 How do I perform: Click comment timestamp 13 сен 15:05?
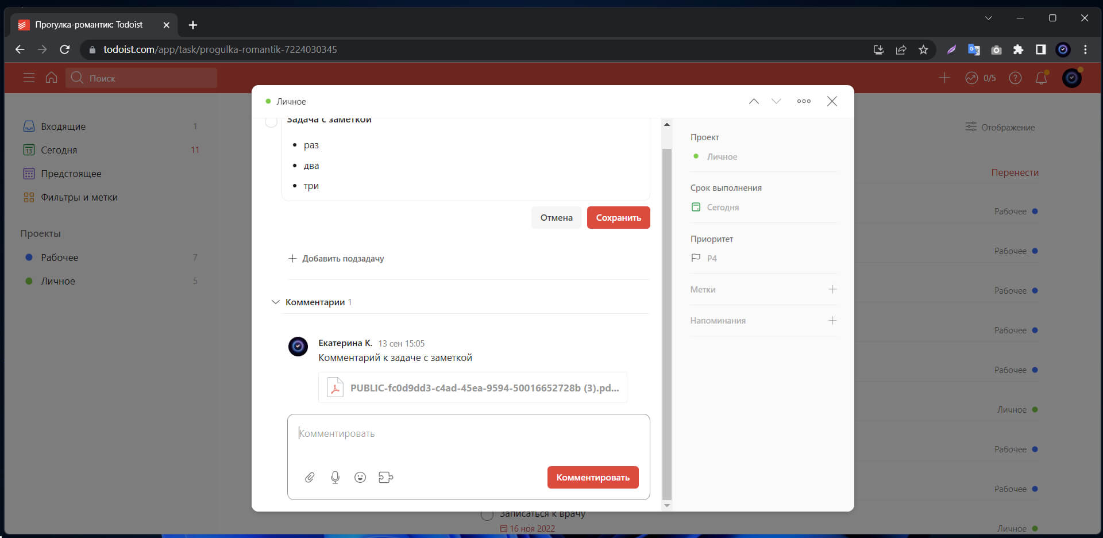[401, 344]
